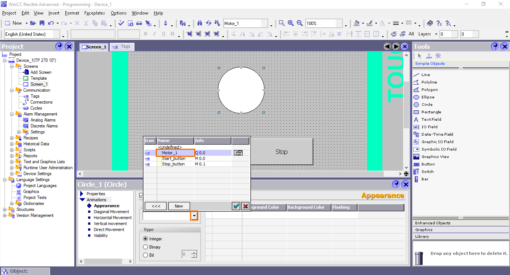Select the Polygon object
The image size is (510, 275).
(x=429, y=89)
